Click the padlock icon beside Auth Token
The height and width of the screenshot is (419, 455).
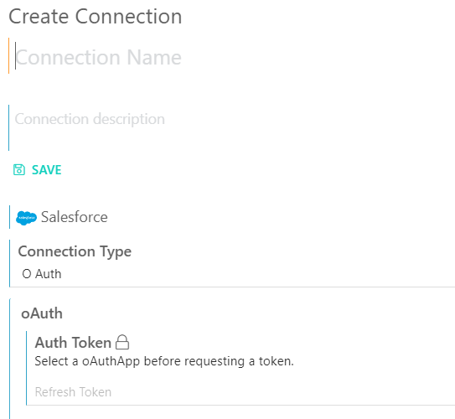coord(122,342)
